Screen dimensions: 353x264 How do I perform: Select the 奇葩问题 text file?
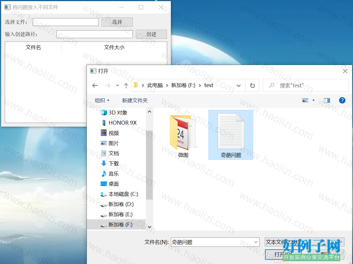pos(231,135)
